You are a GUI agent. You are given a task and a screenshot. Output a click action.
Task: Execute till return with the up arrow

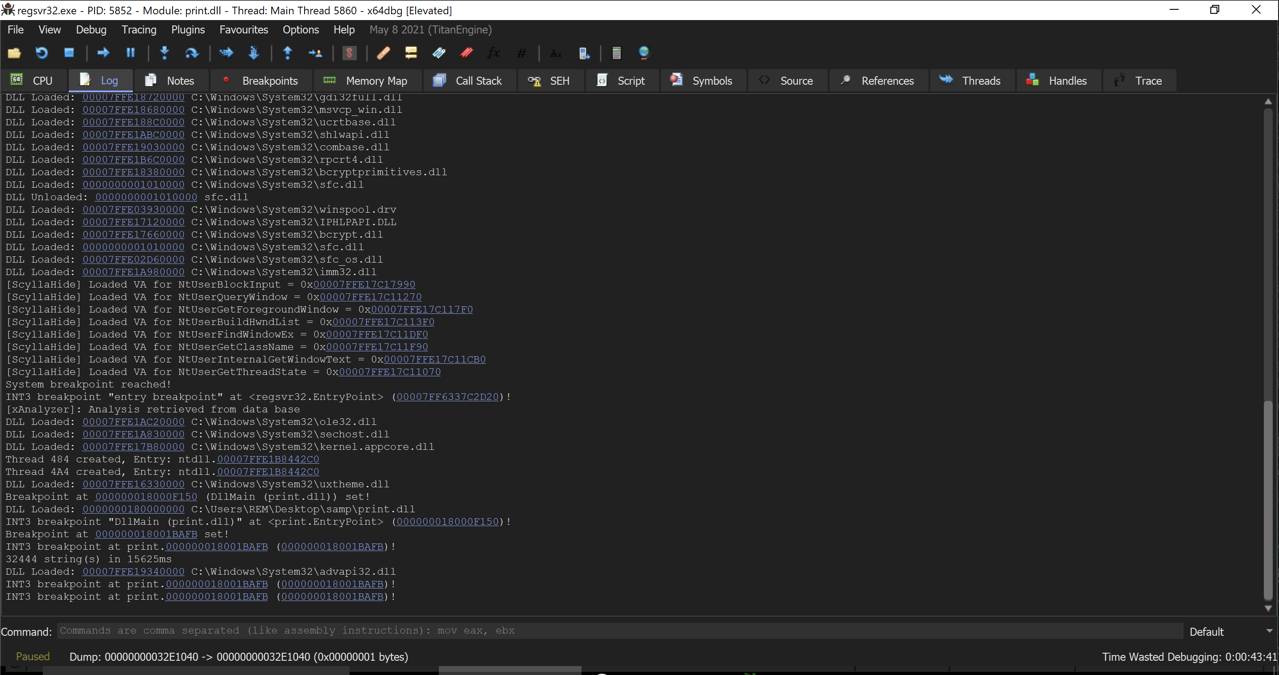(288, 53)
